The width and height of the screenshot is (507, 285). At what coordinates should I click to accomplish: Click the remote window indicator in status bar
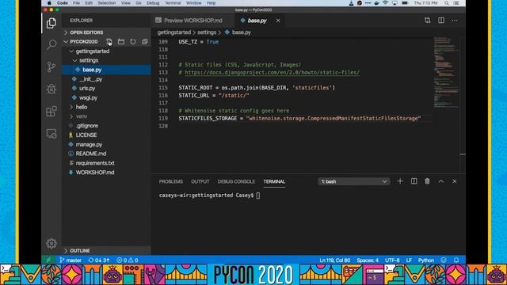coord(48,260)
